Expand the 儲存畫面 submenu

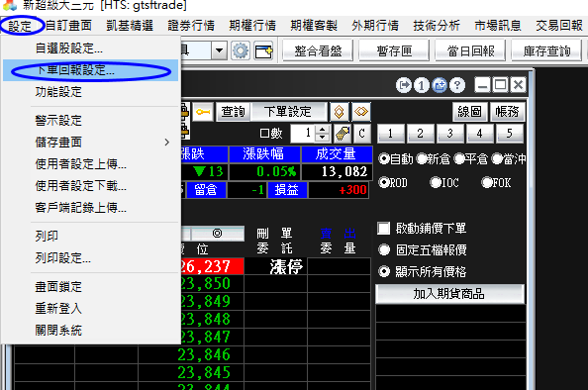point(90,143)
